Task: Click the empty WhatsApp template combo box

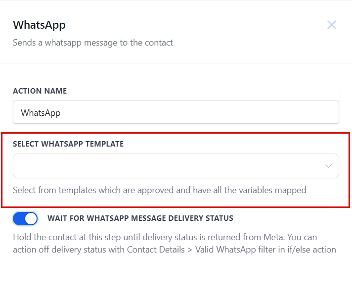Action: point(168,166)
